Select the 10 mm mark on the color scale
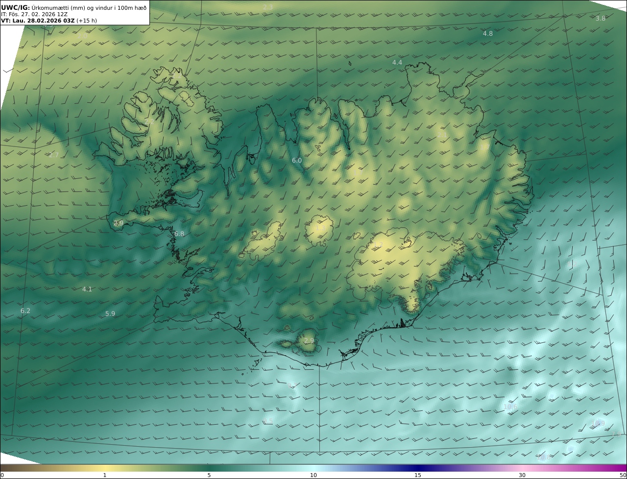Image resolution: width=627 pixels, height=479 pixels. 313,475
